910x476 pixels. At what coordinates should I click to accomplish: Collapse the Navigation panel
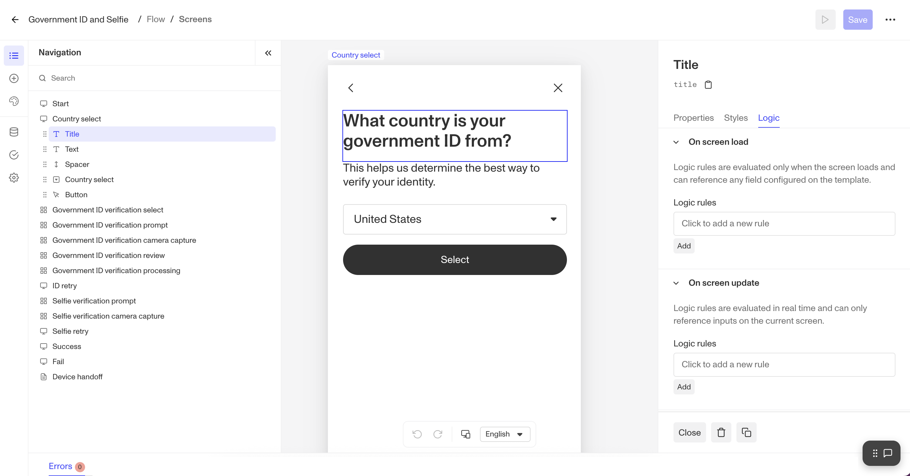(268, 53)
